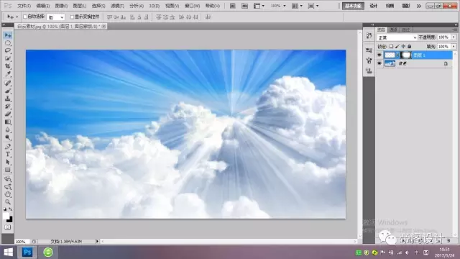This screenshot has width=460, height=259.
Task: Open the Edit menu
Action: (43, 6)
